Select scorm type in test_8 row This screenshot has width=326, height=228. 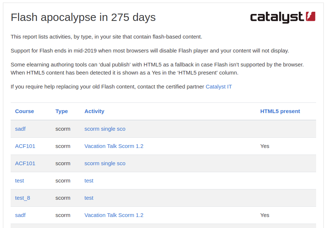click(63, 198)
